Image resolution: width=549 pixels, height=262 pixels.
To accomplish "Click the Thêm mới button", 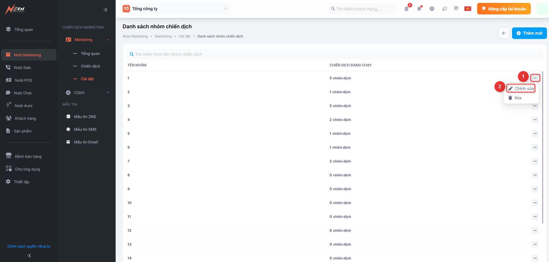I will (529, 33).
